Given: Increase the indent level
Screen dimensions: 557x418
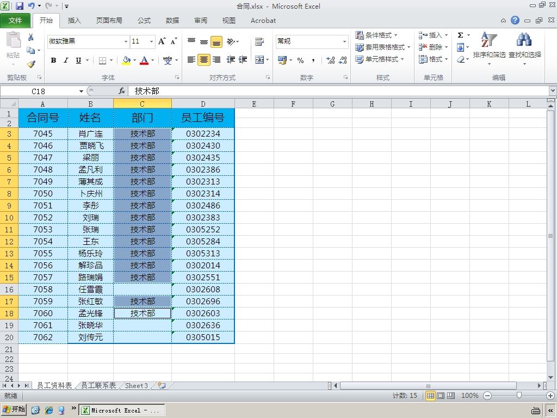Looking at the screenshot, I should [x=243, y=60].
